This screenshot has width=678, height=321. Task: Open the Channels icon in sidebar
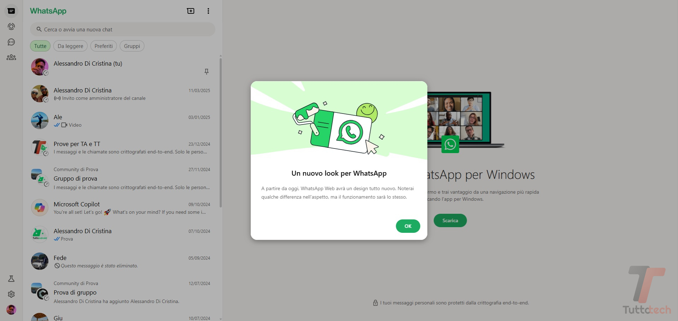coord(11,42)
